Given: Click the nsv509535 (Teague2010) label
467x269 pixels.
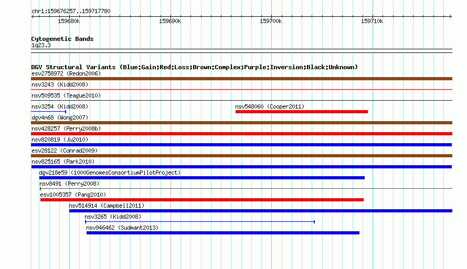Looking at the screenshot, I should pos(66,95).
